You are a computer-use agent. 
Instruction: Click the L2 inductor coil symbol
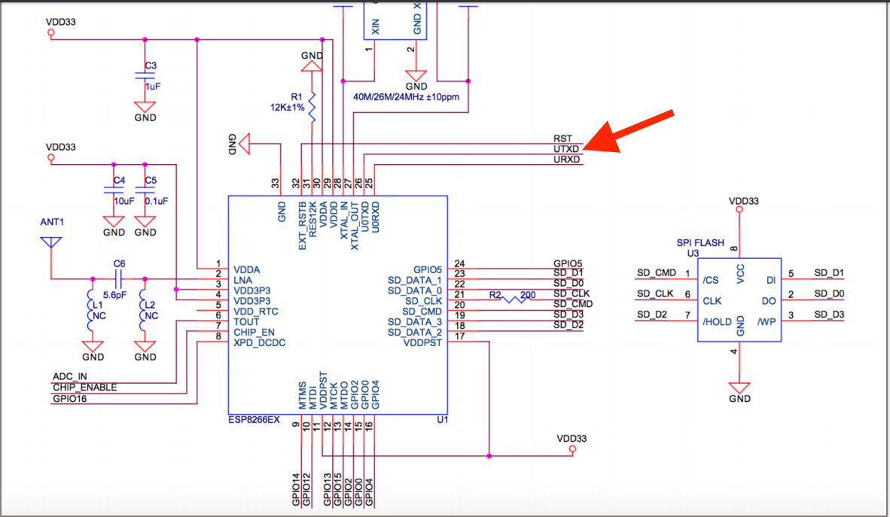coord(143,310)
